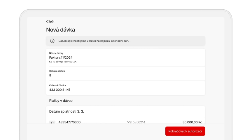Go back with the Zpět link

[50, 22]
